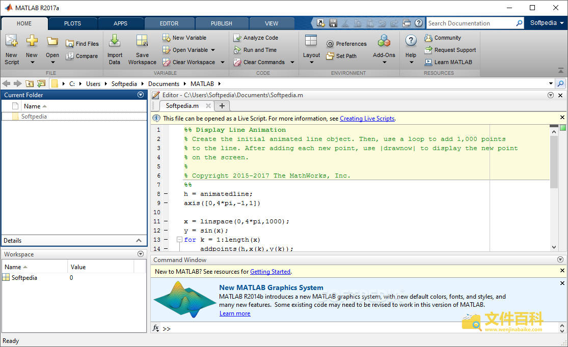Image resolution: width=568 pixels, height=347 pixels.
Task: Click save icon in quick access toolbar
Action: 333,23
